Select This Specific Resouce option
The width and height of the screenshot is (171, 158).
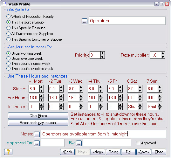pyautogui.click(x=26, y=28)
